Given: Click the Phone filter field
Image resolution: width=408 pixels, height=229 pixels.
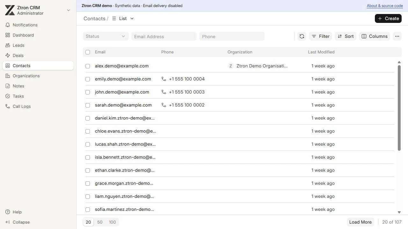Looking at the screenshot, I should (232, 36).
